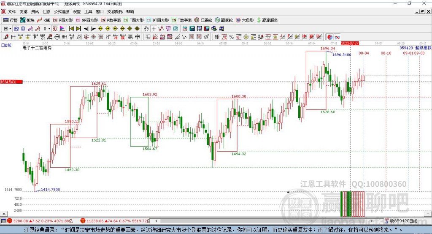Open the 江恩轮 Gann wheel
Viewport: 432px width, 234px height.
tap(203, 20)
